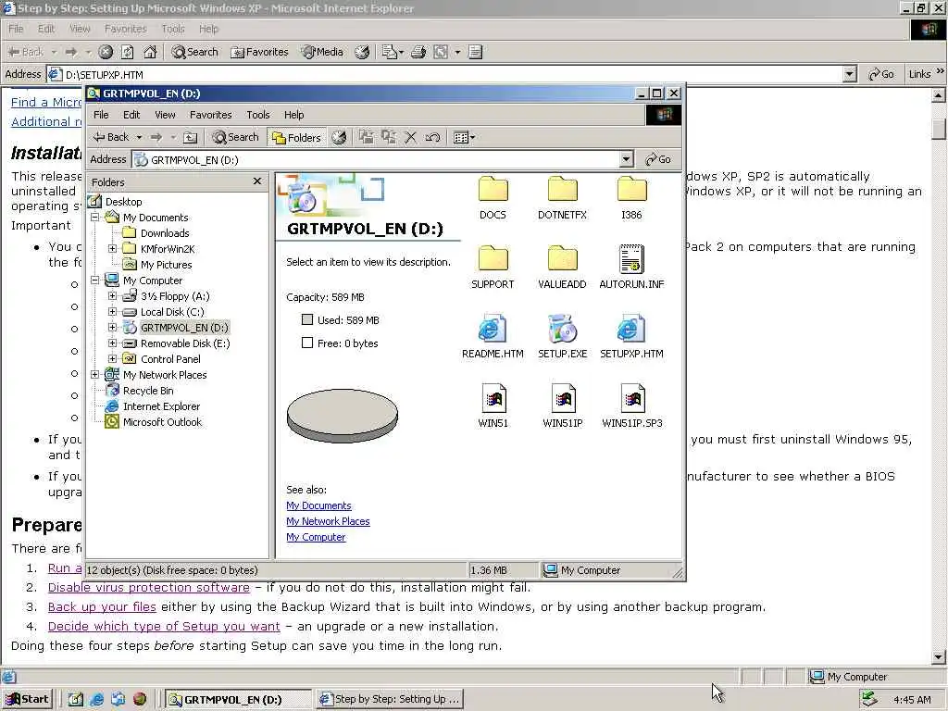Open the File menu in GRTMPVOL_EN window
The width and height of the screenshot is (948, 711).
(101, 114)
